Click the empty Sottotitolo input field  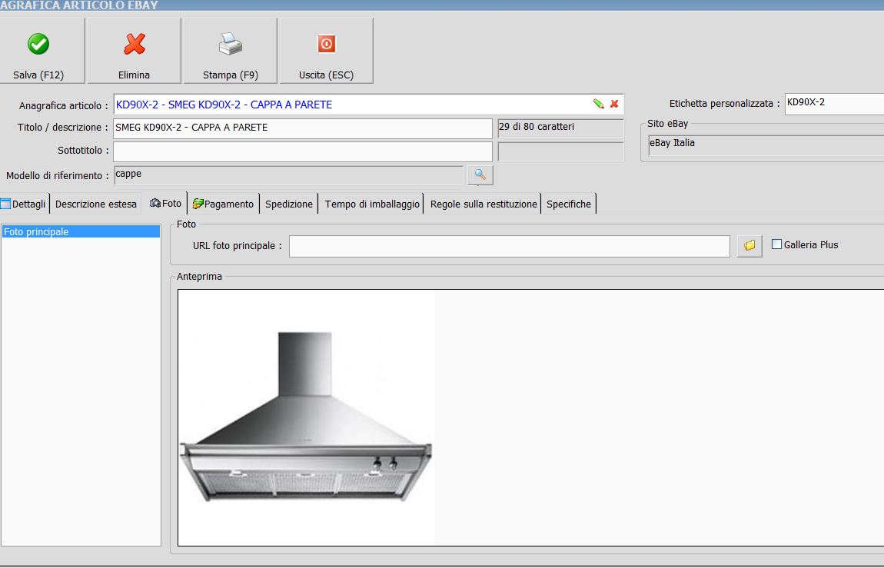(303, 151)
